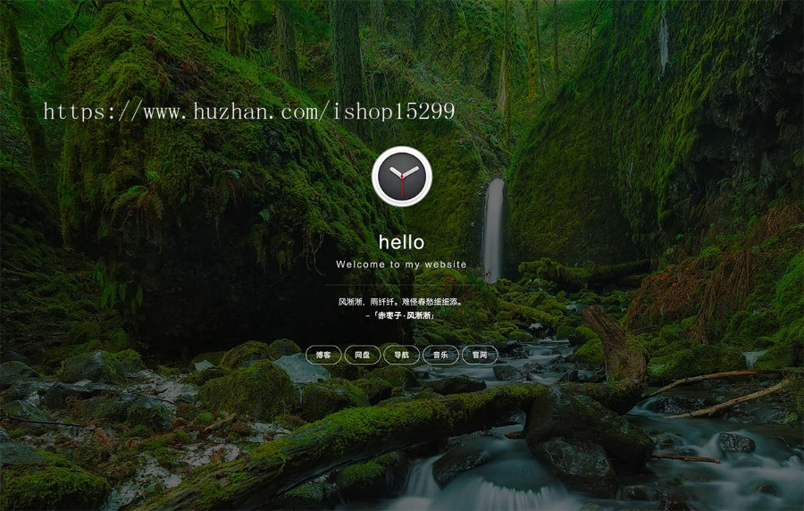This screenshot has width=804, height=511.
Task: Open the 音乐 music button
Action: coord(440,355)
